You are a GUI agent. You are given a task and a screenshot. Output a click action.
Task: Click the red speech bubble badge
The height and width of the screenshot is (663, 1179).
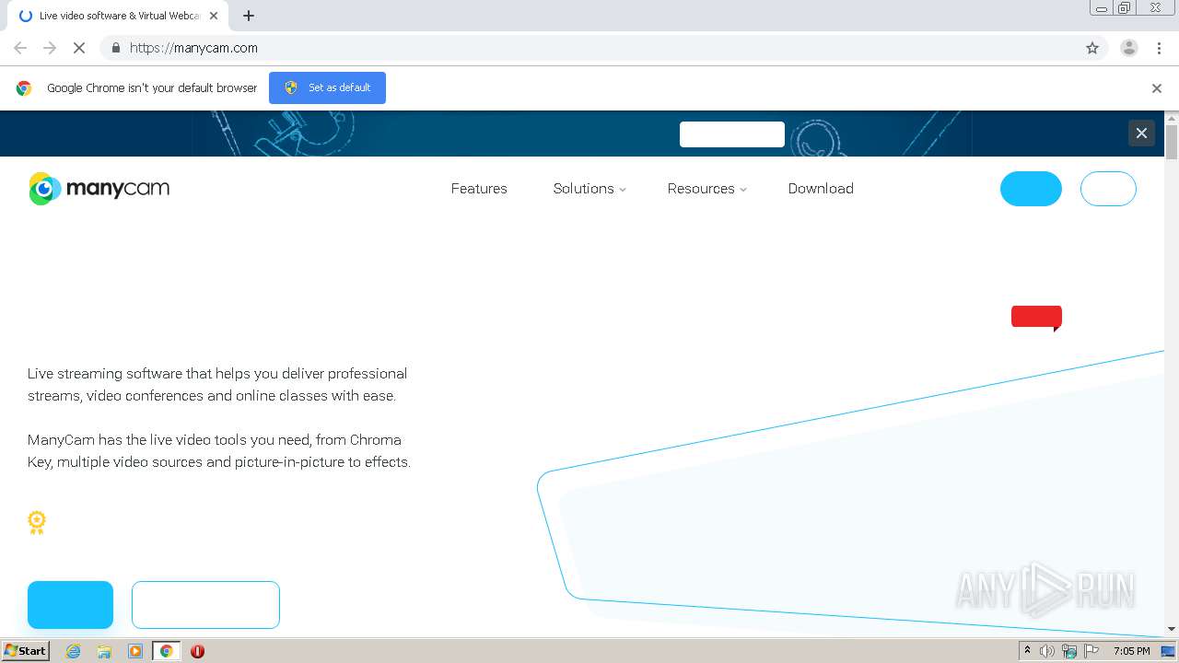tap(1036, 318)
